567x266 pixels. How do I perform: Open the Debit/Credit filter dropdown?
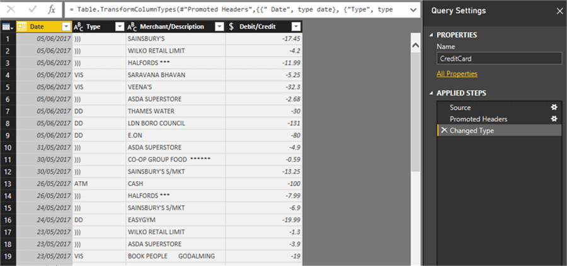296,26
